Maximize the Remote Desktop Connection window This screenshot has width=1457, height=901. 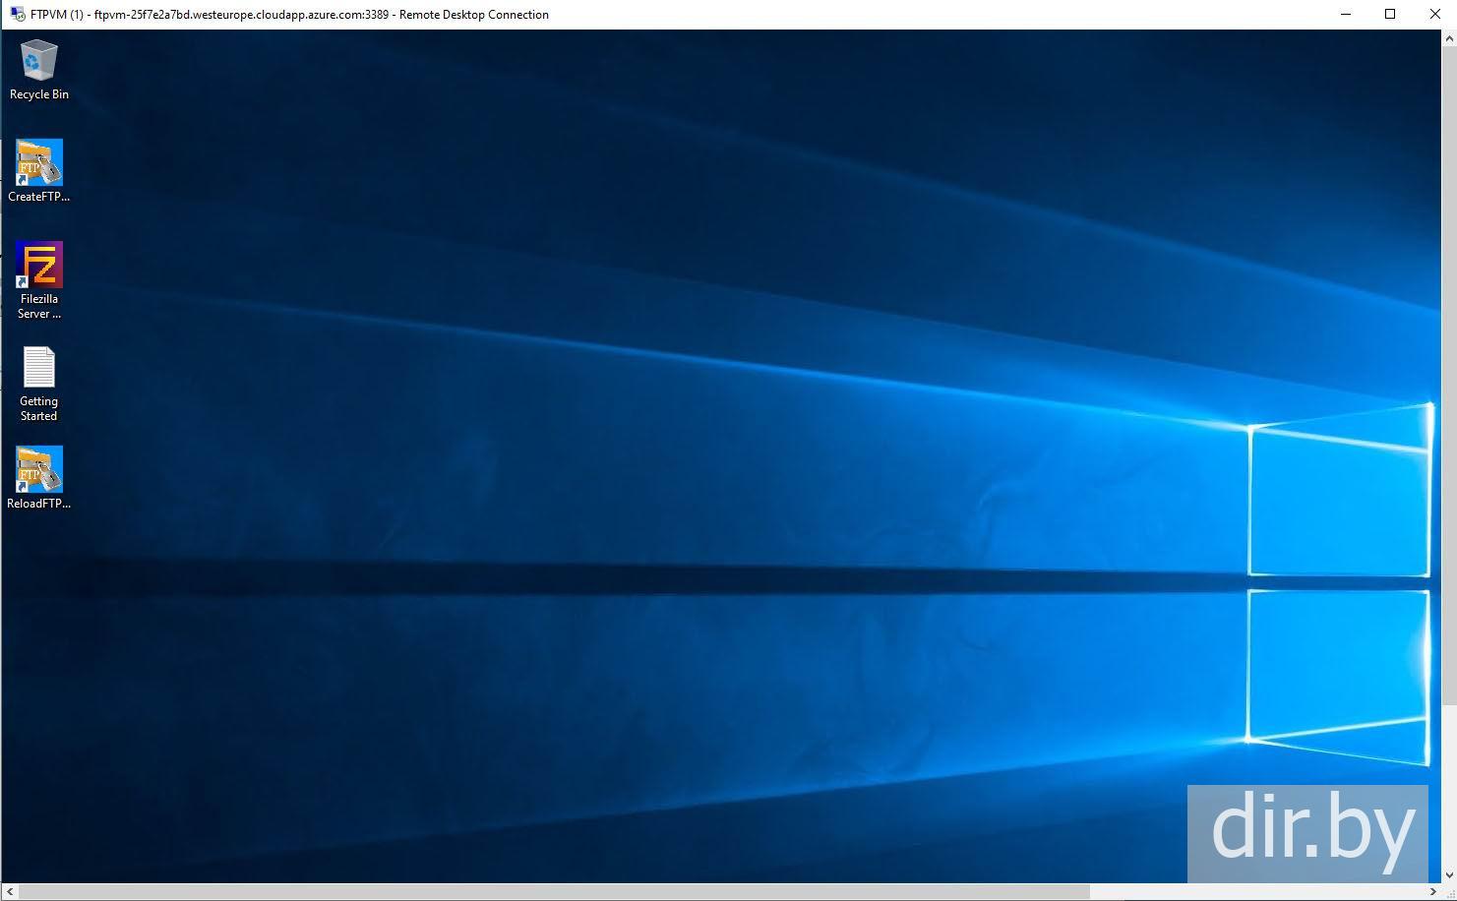[1390, 14]
